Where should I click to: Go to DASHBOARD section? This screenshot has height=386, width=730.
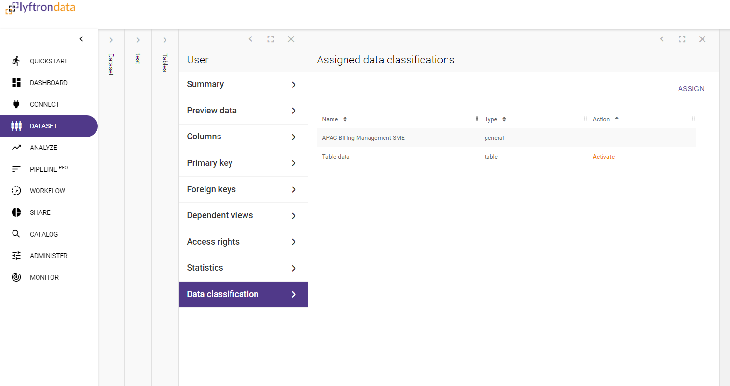(x=49, y=83)
